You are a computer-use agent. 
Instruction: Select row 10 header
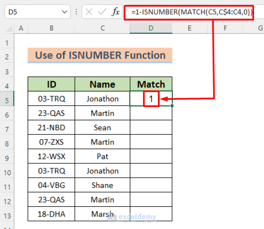pyautogui.click(x=7, y=171)
